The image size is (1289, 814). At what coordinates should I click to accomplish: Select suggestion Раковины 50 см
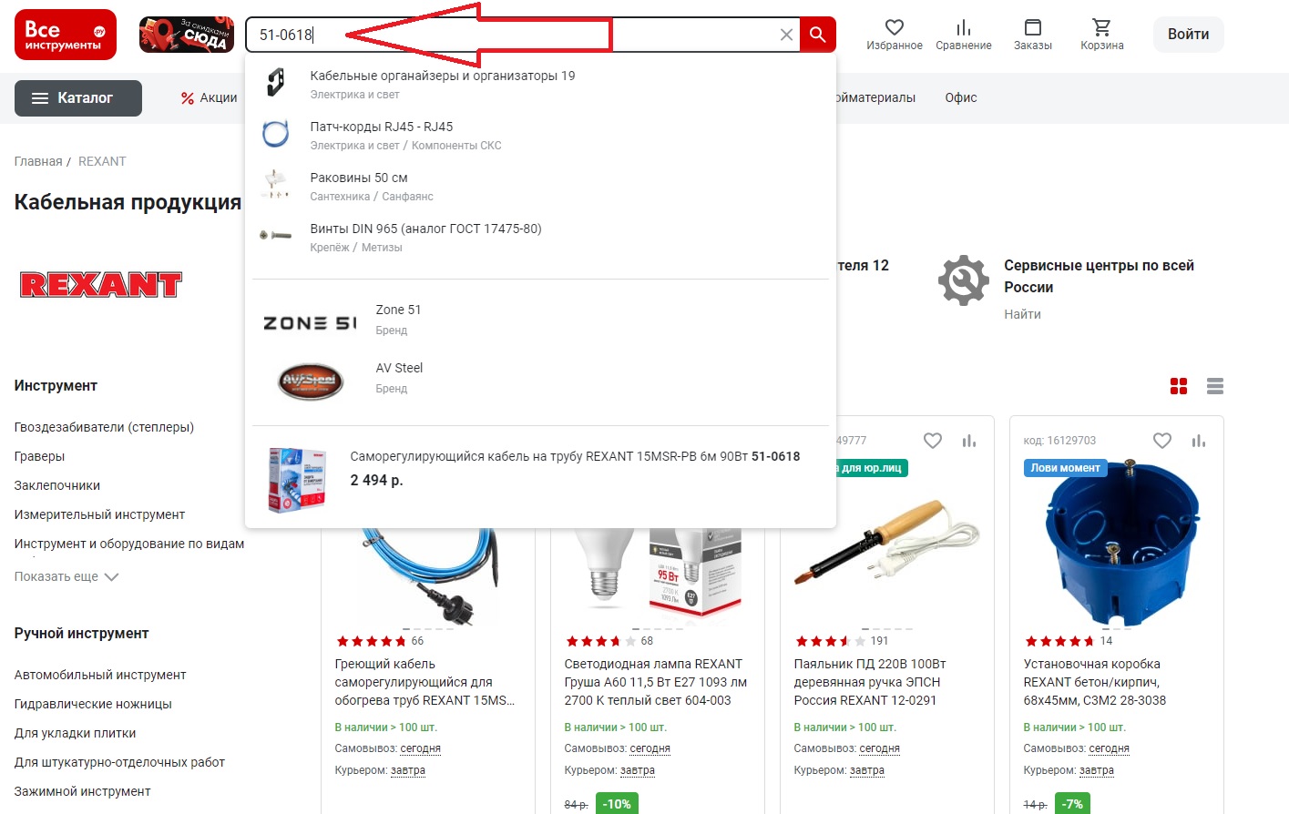tap(541, 186)
